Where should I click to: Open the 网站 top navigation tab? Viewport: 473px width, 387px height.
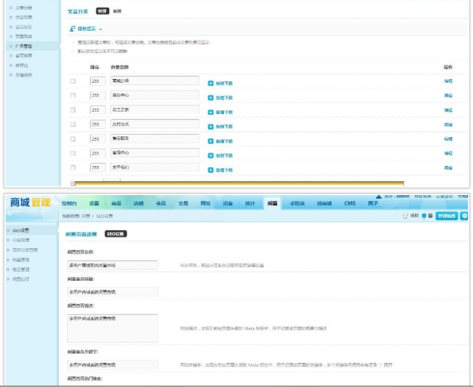click(206, 203)
